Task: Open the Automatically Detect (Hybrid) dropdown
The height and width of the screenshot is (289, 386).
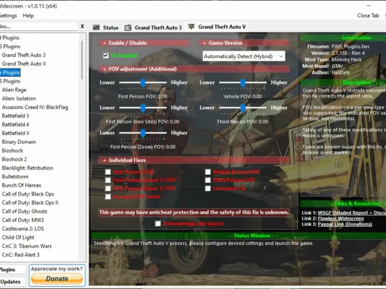Action: [x=244, y=56]
